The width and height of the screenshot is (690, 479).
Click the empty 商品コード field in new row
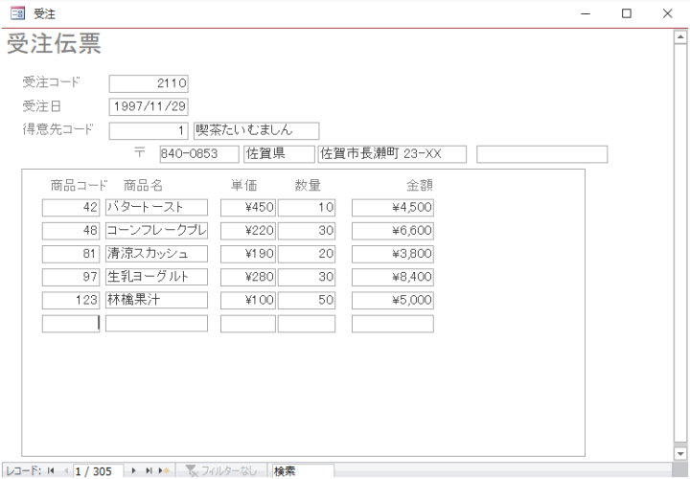[x=71, y=324]
